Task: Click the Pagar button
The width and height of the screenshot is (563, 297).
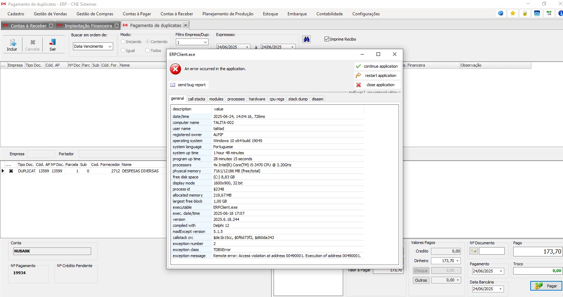Action: [x=546, y=286]
